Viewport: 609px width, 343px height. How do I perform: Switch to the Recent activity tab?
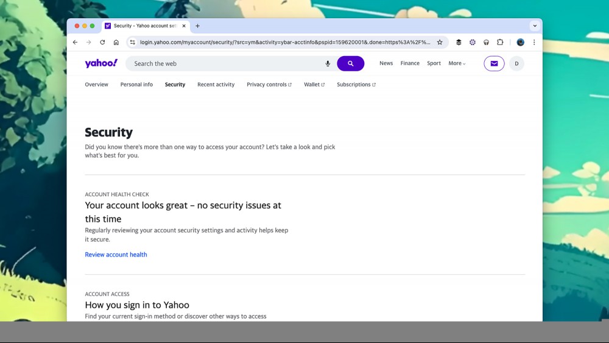pos(216,84)
